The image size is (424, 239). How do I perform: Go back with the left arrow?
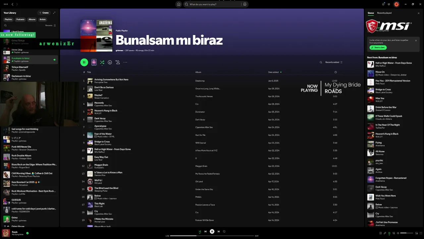(x=13, y=4)
